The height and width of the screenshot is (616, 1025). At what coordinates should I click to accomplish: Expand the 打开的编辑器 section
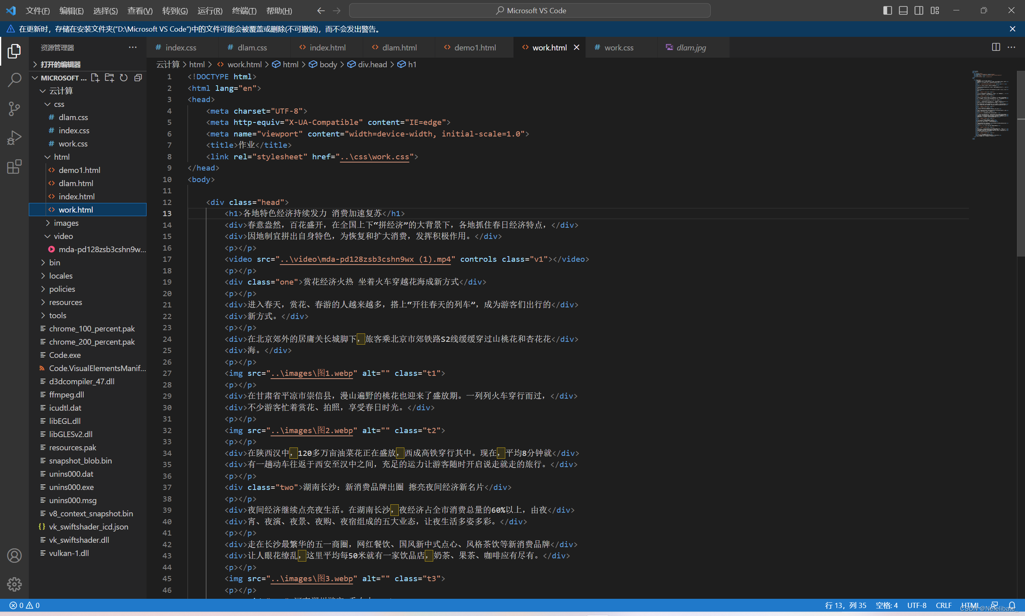click(x=88, y=64)
